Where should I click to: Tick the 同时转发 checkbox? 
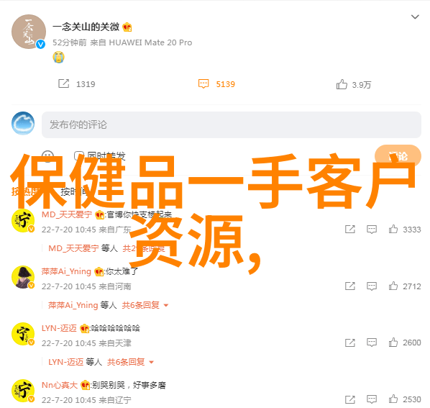[x=78, y=155]
